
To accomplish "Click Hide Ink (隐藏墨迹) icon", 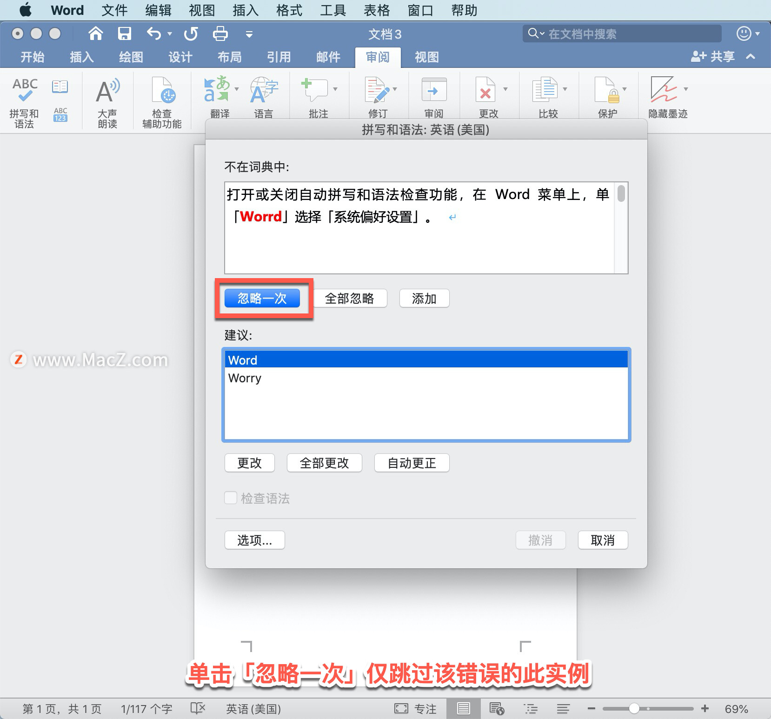I will pyautogui.click(x=664, y=89).
